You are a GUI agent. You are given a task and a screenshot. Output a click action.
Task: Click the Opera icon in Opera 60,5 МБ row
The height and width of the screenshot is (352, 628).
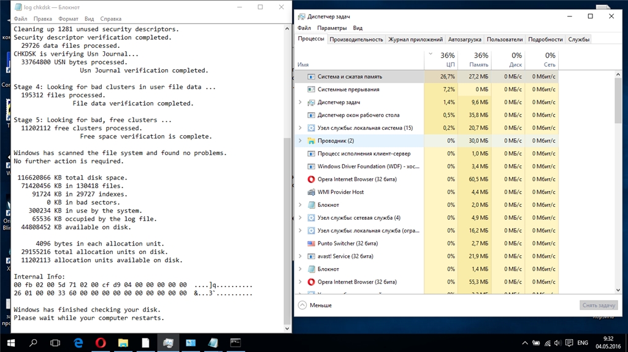click(x=311, y=179)
